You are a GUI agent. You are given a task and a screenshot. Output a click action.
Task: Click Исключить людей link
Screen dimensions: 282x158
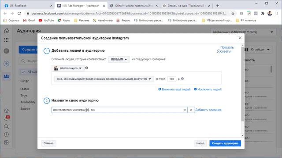208,89
